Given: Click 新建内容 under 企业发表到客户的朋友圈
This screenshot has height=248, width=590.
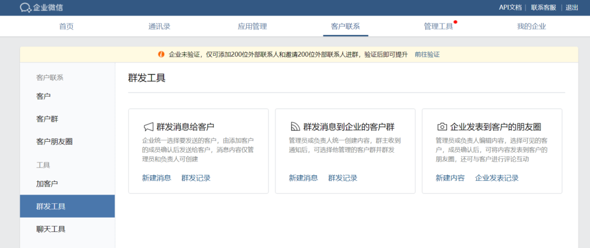Looking at the screenshot, I should (x=450, y=178).
